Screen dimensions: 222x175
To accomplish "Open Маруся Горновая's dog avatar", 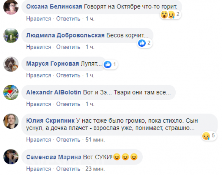I will [11, 64].
